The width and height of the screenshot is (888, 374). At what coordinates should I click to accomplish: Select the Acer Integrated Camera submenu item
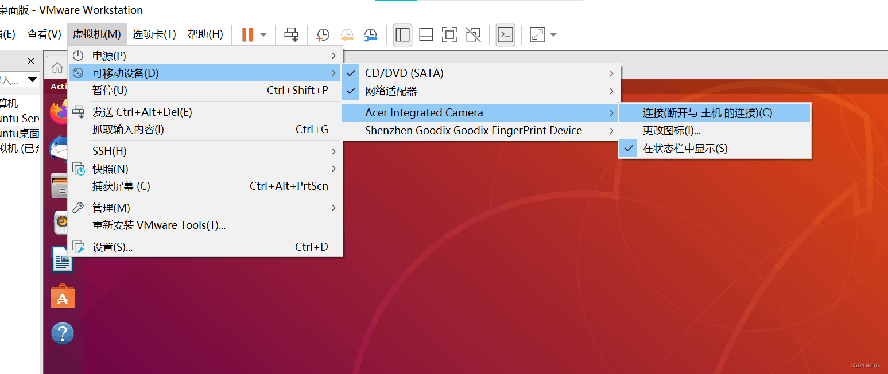tap(481, 112)
